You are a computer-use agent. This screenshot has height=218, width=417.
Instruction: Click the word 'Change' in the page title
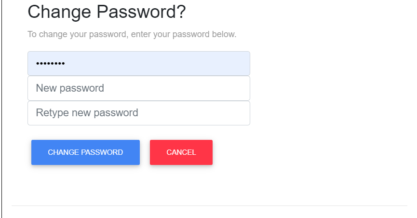[x=59, y=12]
